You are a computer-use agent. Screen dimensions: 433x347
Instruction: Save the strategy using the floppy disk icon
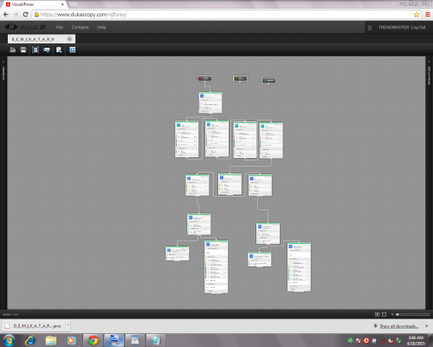[x=23, y=49]
